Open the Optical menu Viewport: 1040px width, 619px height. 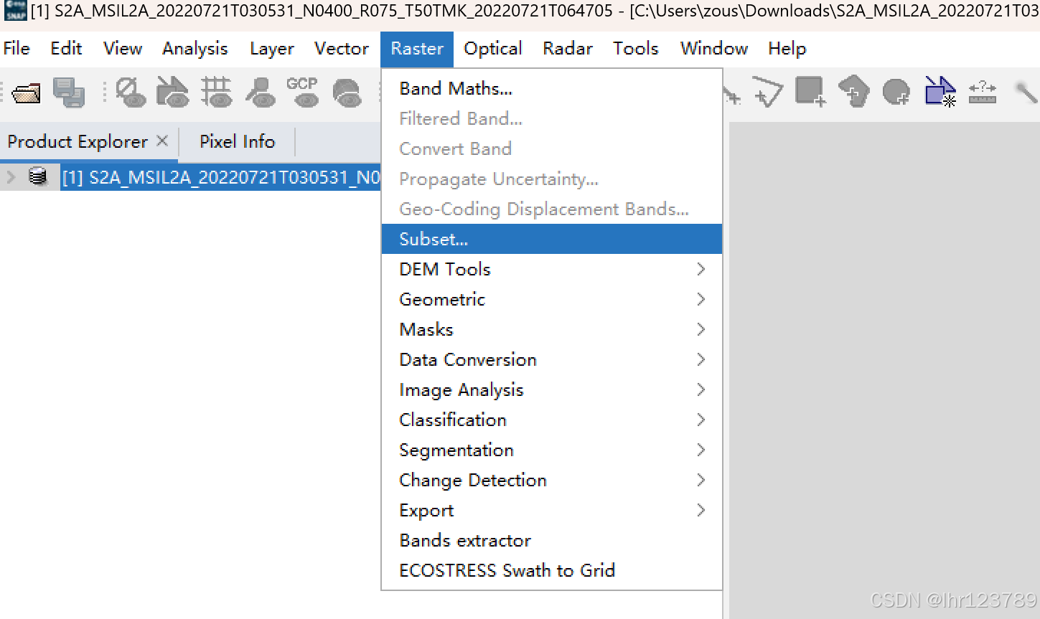[x=492, y=49]
